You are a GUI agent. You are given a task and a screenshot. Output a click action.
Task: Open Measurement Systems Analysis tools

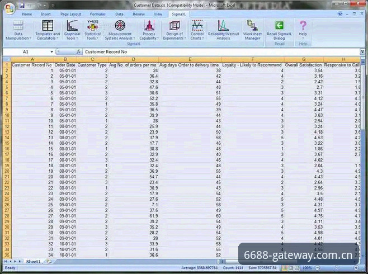tap(120, 30)
